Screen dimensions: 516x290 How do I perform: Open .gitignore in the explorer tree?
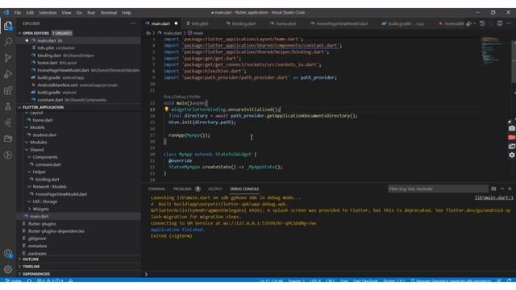[x=37, y=238]
